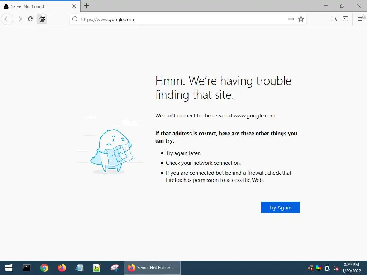Open the muted volume tray icon
Viewport: 367px width, 275px height.
335,268
